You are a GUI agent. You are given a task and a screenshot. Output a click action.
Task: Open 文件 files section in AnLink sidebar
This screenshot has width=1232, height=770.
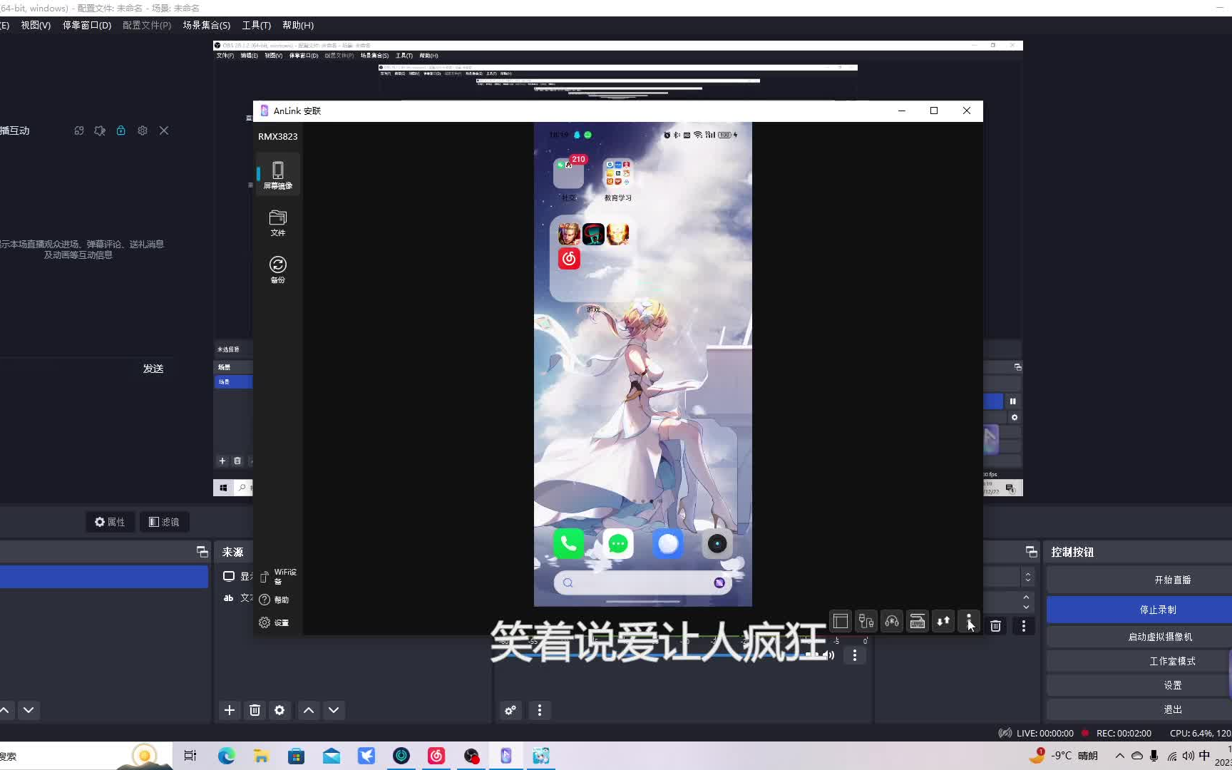[278, 222]
